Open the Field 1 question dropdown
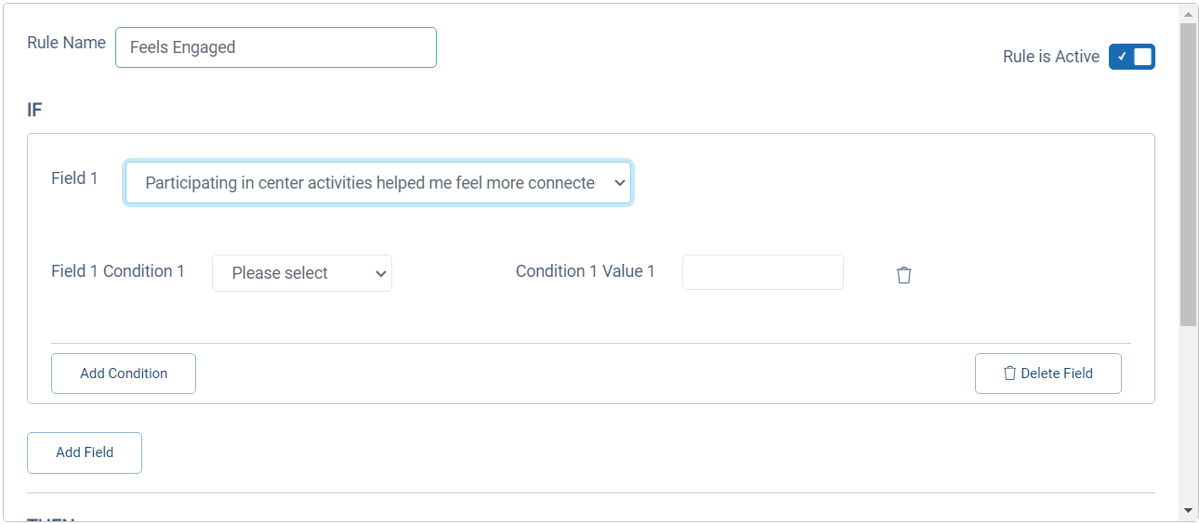 tap(378, 183)
